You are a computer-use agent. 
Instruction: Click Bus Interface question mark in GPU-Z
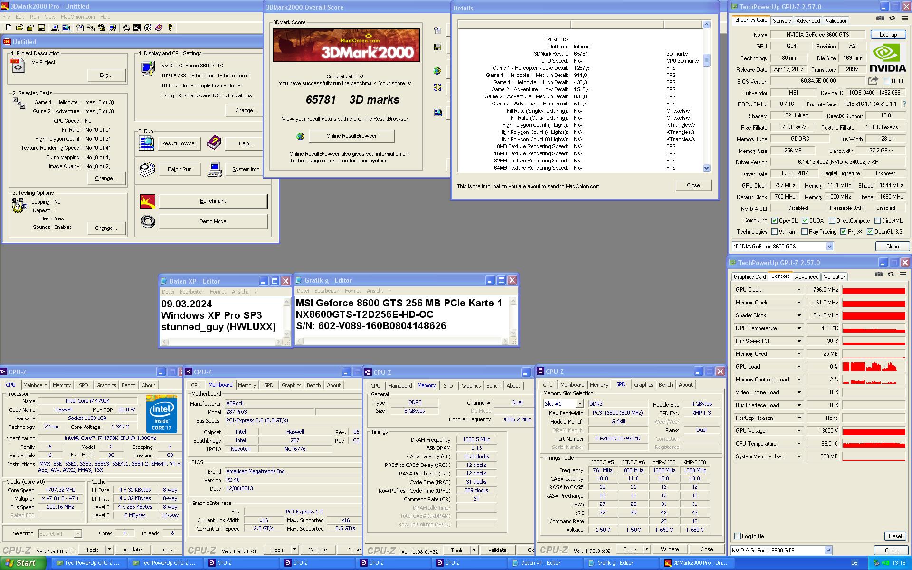(x=904, y=104)
